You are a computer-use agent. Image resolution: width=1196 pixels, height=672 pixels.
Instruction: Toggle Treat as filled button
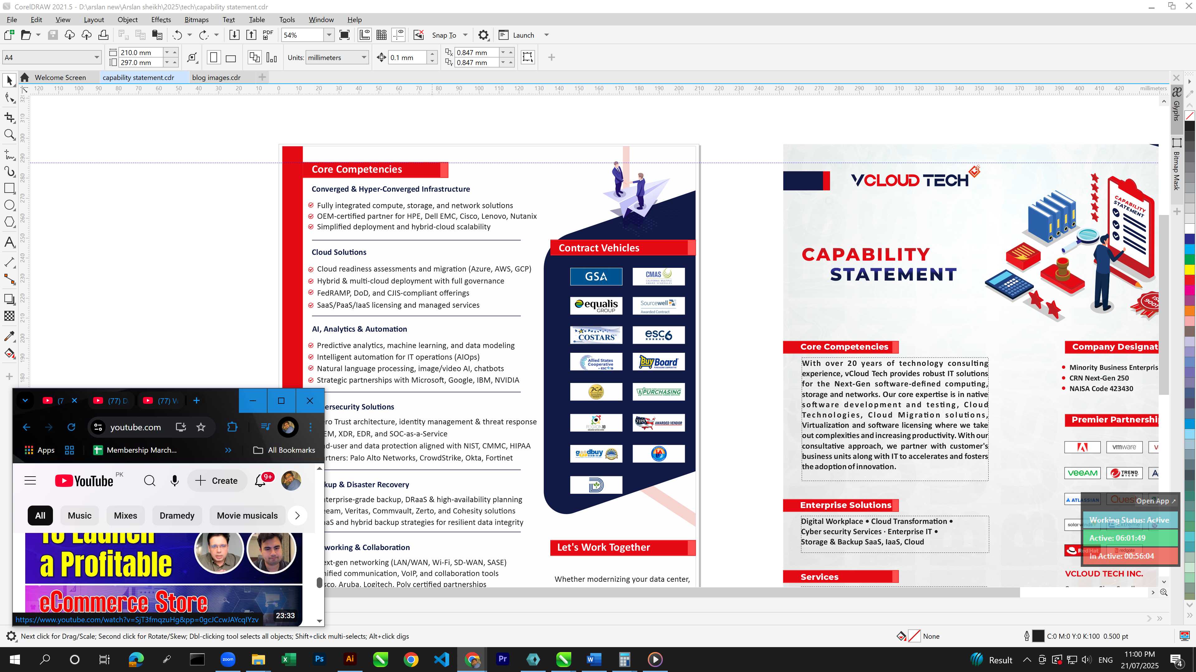click(x=527, y=57)
